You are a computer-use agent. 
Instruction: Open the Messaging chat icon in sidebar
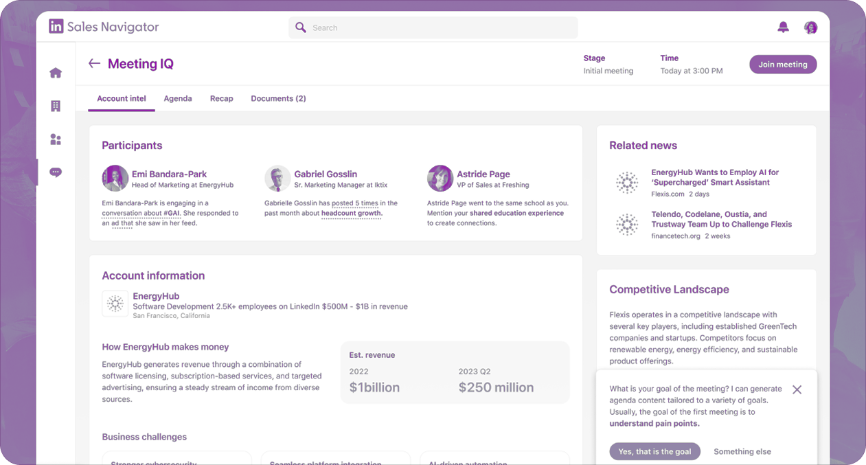pos(56,172)
